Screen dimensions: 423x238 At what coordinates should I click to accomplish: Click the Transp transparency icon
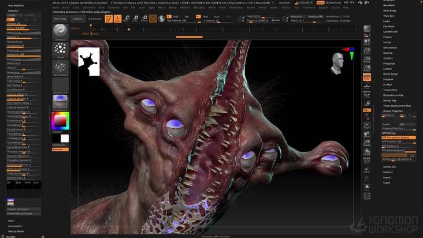coord(367,170)
